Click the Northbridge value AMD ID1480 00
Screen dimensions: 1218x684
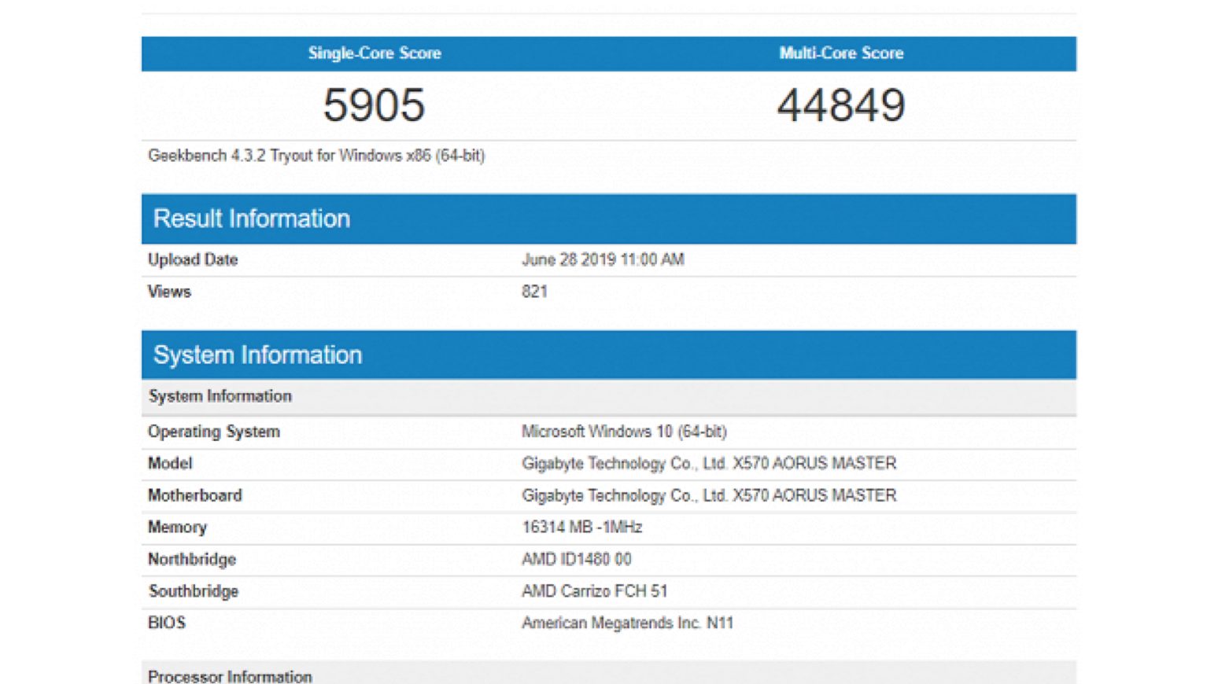576,559
